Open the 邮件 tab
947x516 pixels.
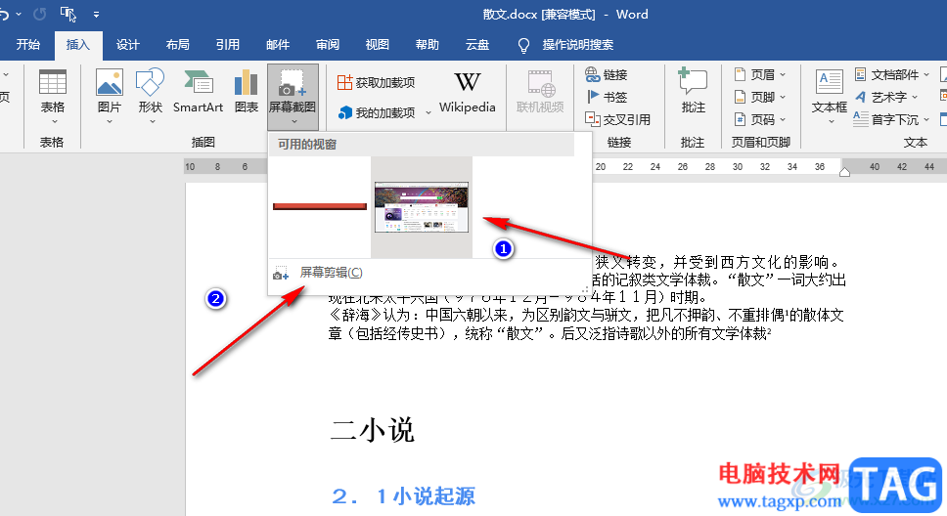point(278,45)
